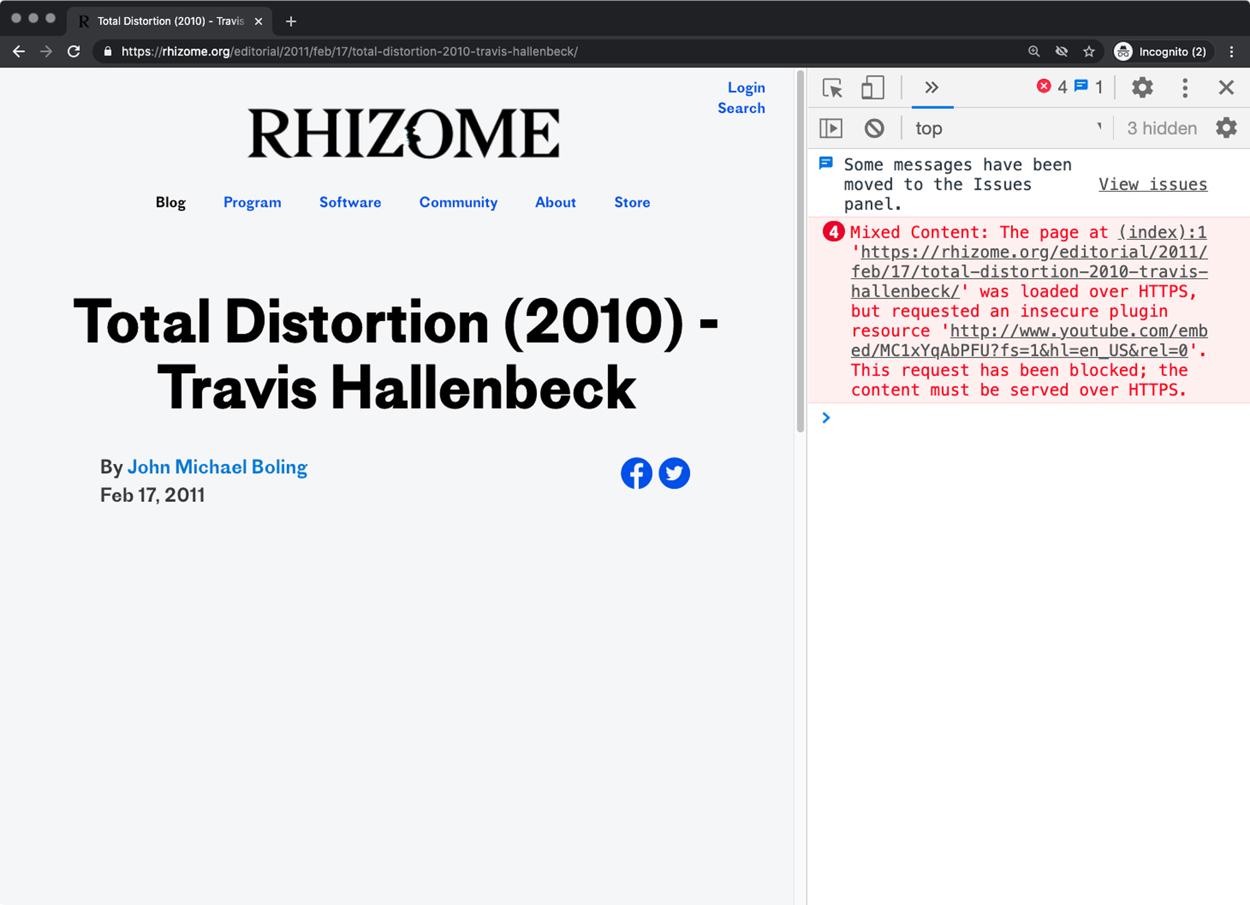
Task: Bookmark the page with the star icon
Action: coord(1089,52)
